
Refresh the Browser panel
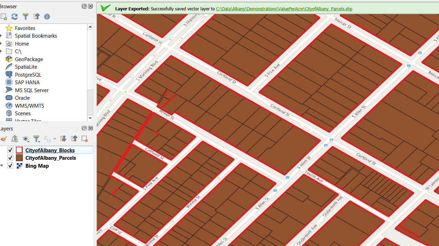click(x=15, y=17)
